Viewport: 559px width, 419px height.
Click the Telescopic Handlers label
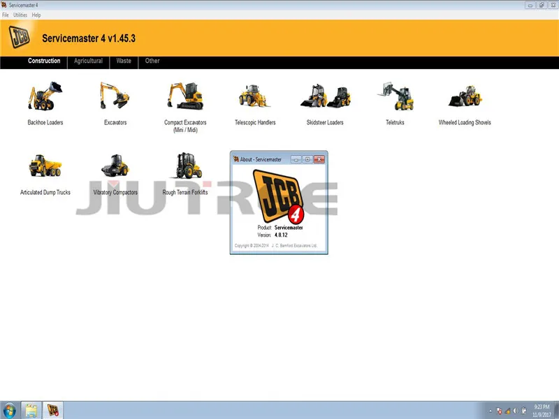pyautogui.click(x=255, y=123)
